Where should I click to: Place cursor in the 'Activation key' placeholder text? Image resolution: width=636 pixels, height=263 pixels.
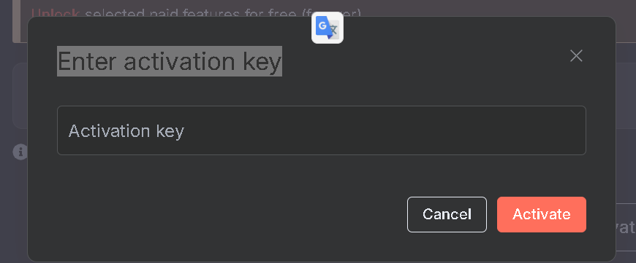click(x=126, y=131)
